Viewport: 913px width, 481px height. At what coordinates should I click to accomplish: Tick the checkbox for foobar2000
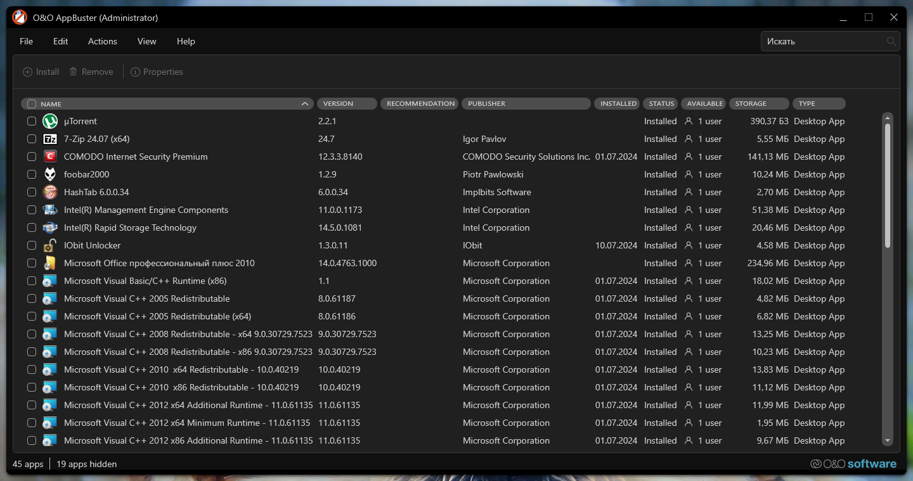(32, 174)
